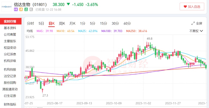
Task: Open 机构评级 in the sidebar
Action: point(10,61)
